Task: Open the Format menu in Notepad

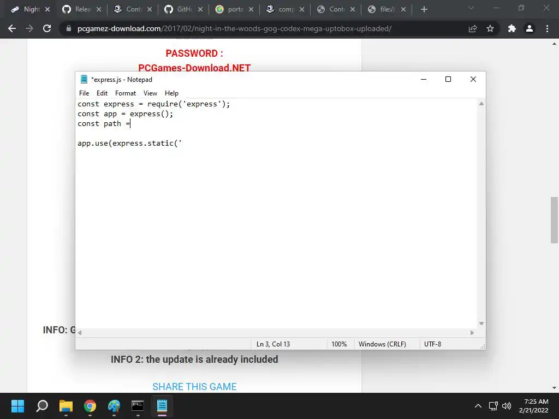Action: point(126,93)
